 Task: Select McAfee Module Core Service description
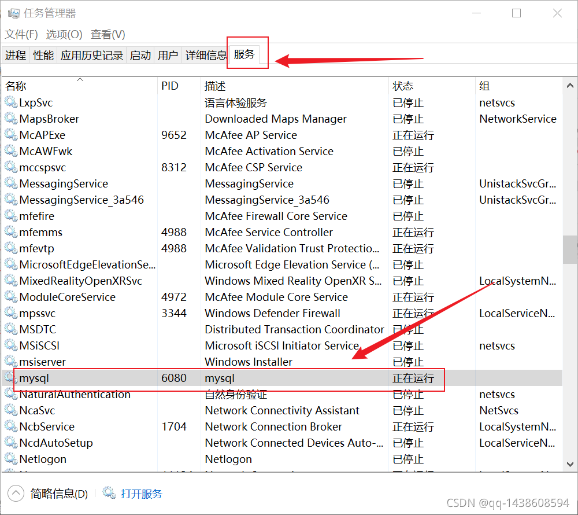coord(276,297)
